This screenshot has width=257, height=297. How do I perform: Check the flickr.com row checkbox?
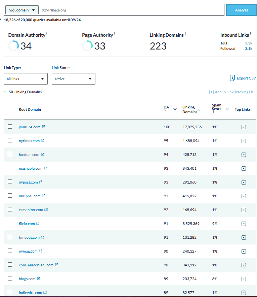(10, 223)
